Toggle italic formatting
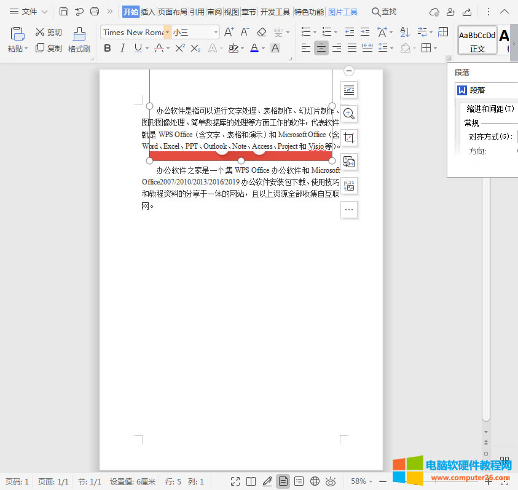This screenshot has height=490, width=518. point(123,48)
